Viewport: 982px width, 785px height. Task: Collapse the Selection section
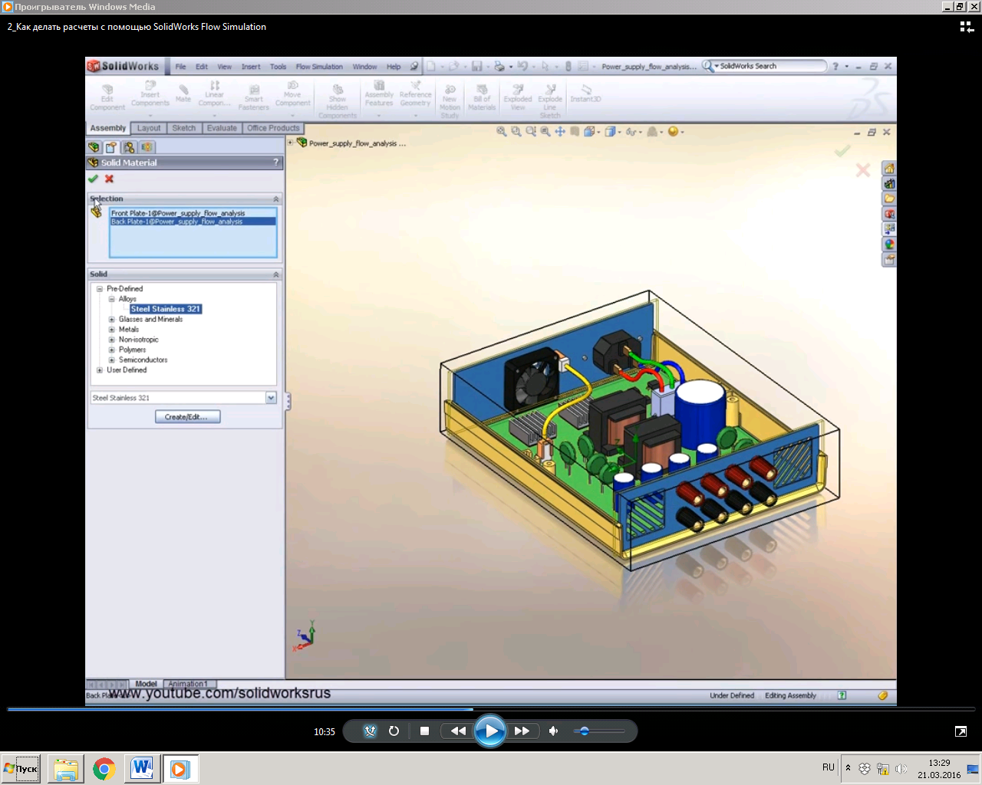coord(276,199)
